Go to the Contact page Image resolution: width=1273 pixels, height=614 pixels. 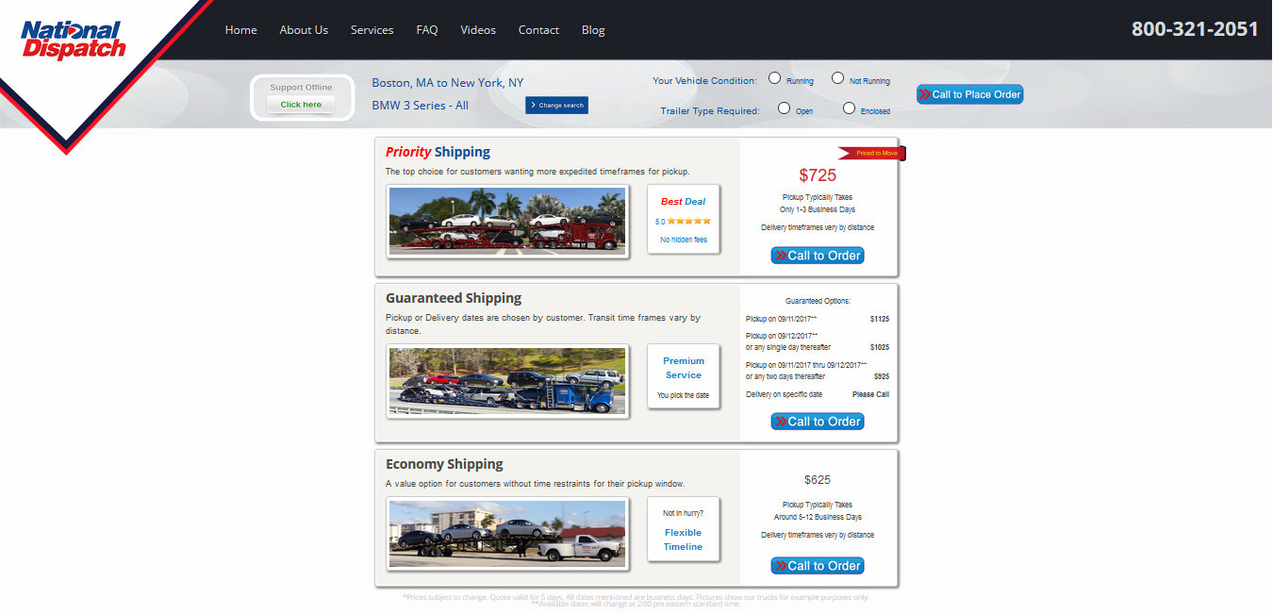538,30
